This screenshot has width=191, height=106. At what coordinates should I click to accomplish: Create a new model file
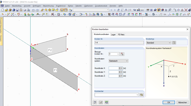click(x=3, y=10)
